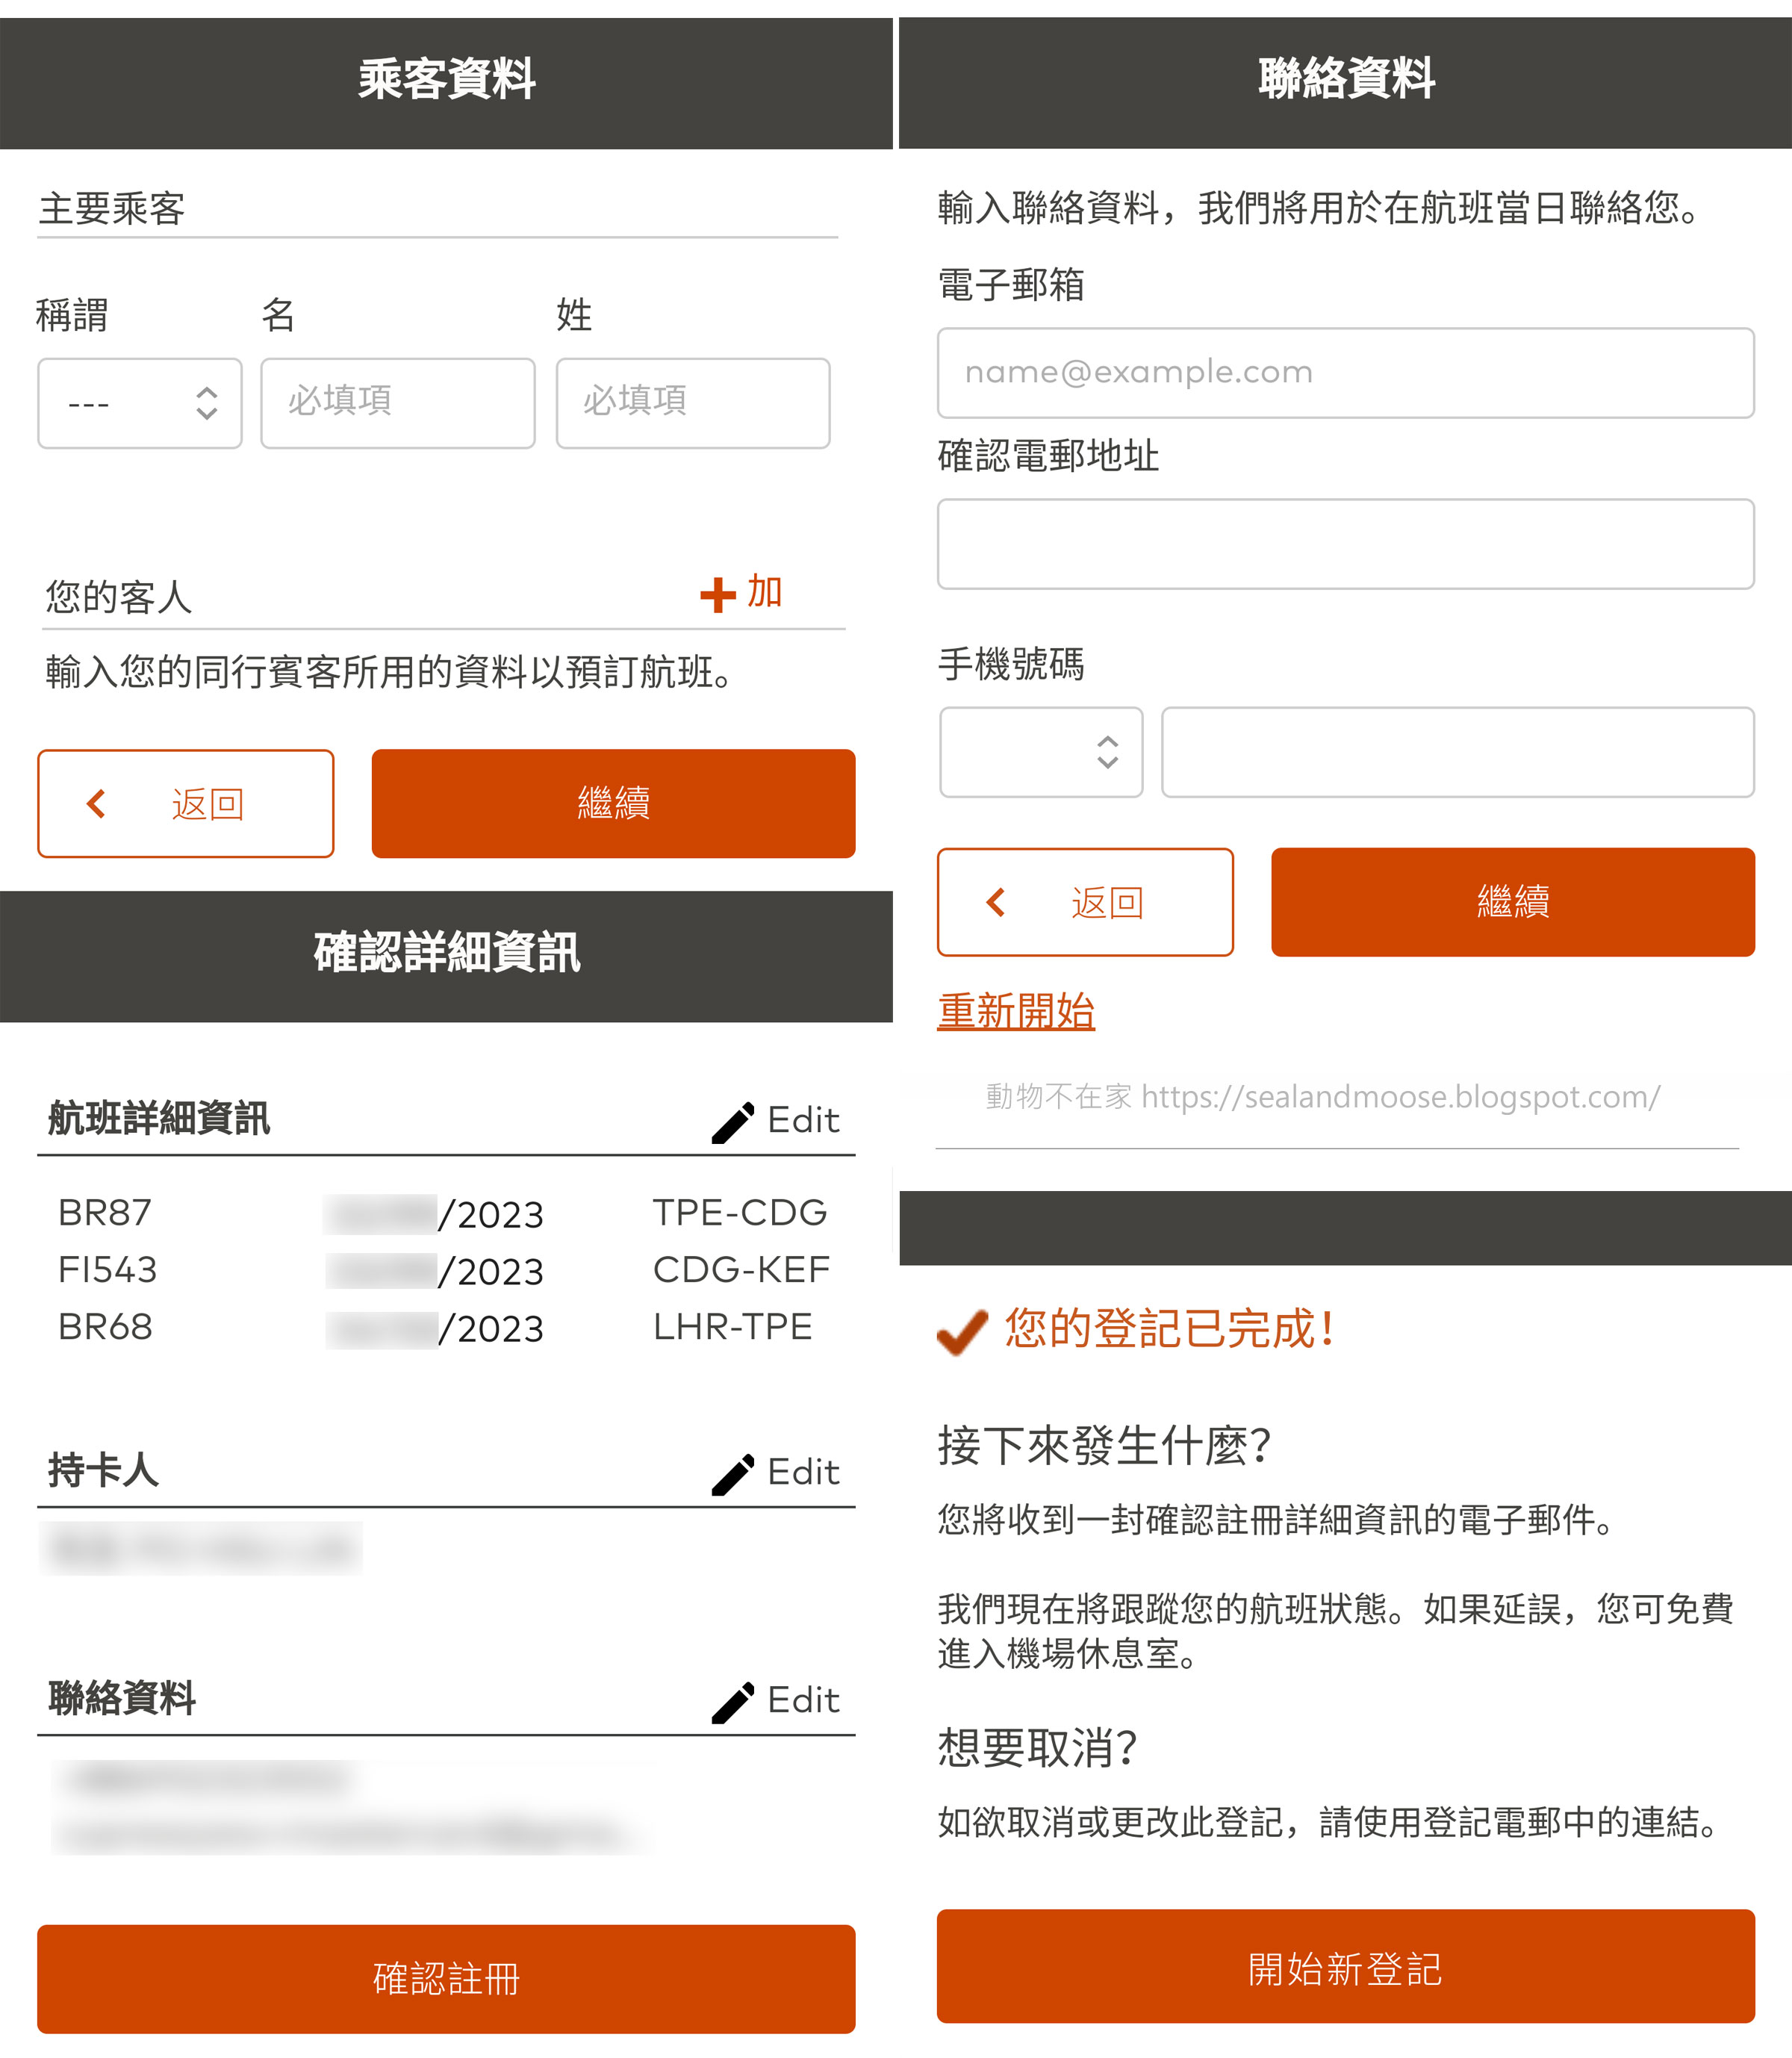Click the 確認註冊 button
Screen dimensions: 1792x2058
point(446,1978)
